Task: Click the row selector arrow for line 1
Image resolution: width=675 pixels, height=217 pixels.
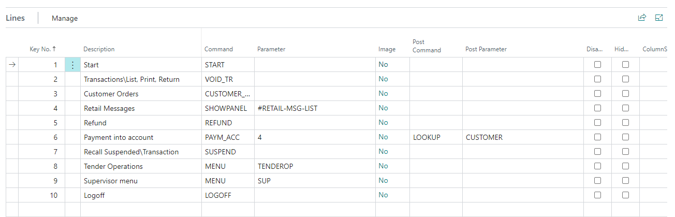Action: pos(12,65)
